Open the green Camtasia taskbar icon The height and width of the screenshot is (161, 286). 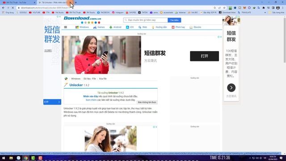(x=33, y=158)
